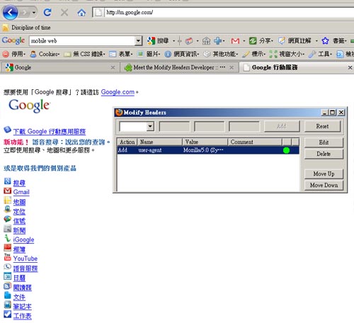Click the 日曆 Calendar icon
This screenshot has width=354, height=323.
[x=8, y=276]
